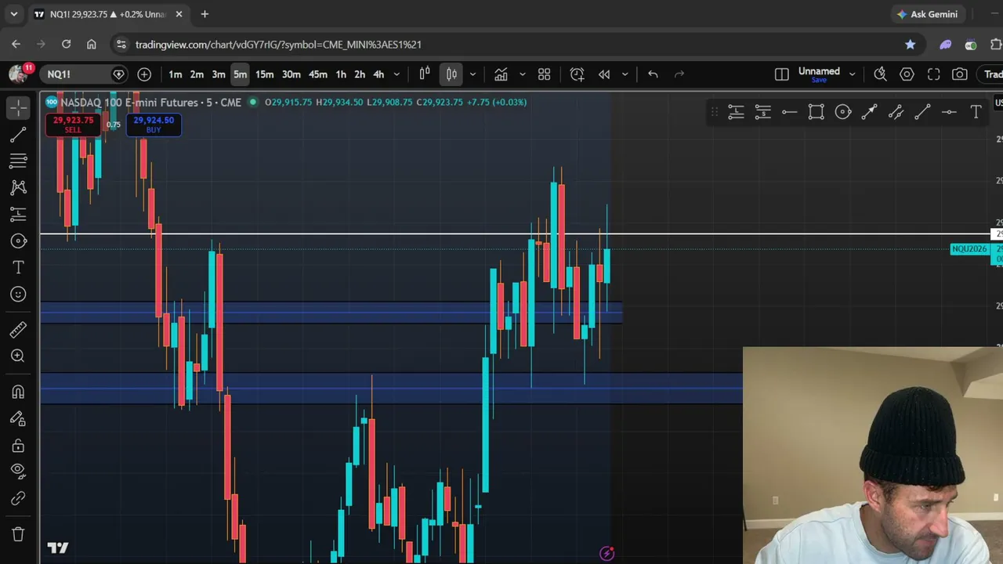1003x564 pixels.
Task: Undo the last chart action
Action: click(653, 74)
